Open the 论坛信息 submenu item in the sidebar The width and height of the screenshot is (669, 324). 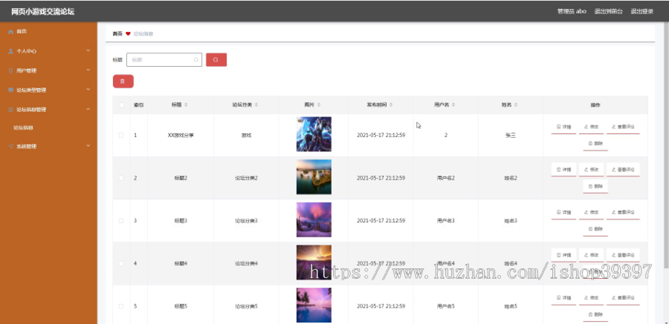[24, 128]
